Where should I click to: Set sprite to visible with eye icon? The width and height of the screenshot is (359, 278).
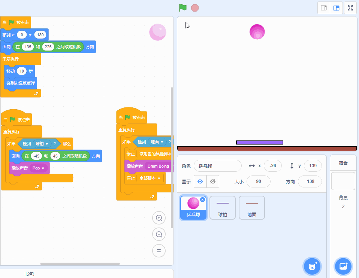point(200,181)
